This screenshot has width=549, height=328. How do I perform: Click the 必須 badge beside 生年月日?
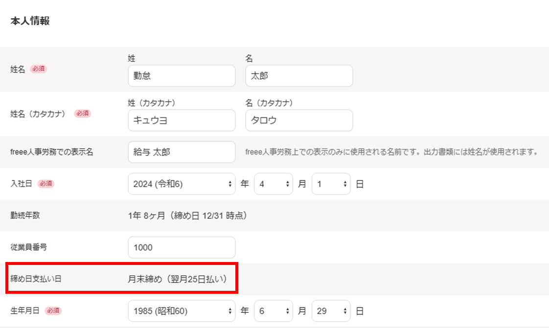click(53, 311)
